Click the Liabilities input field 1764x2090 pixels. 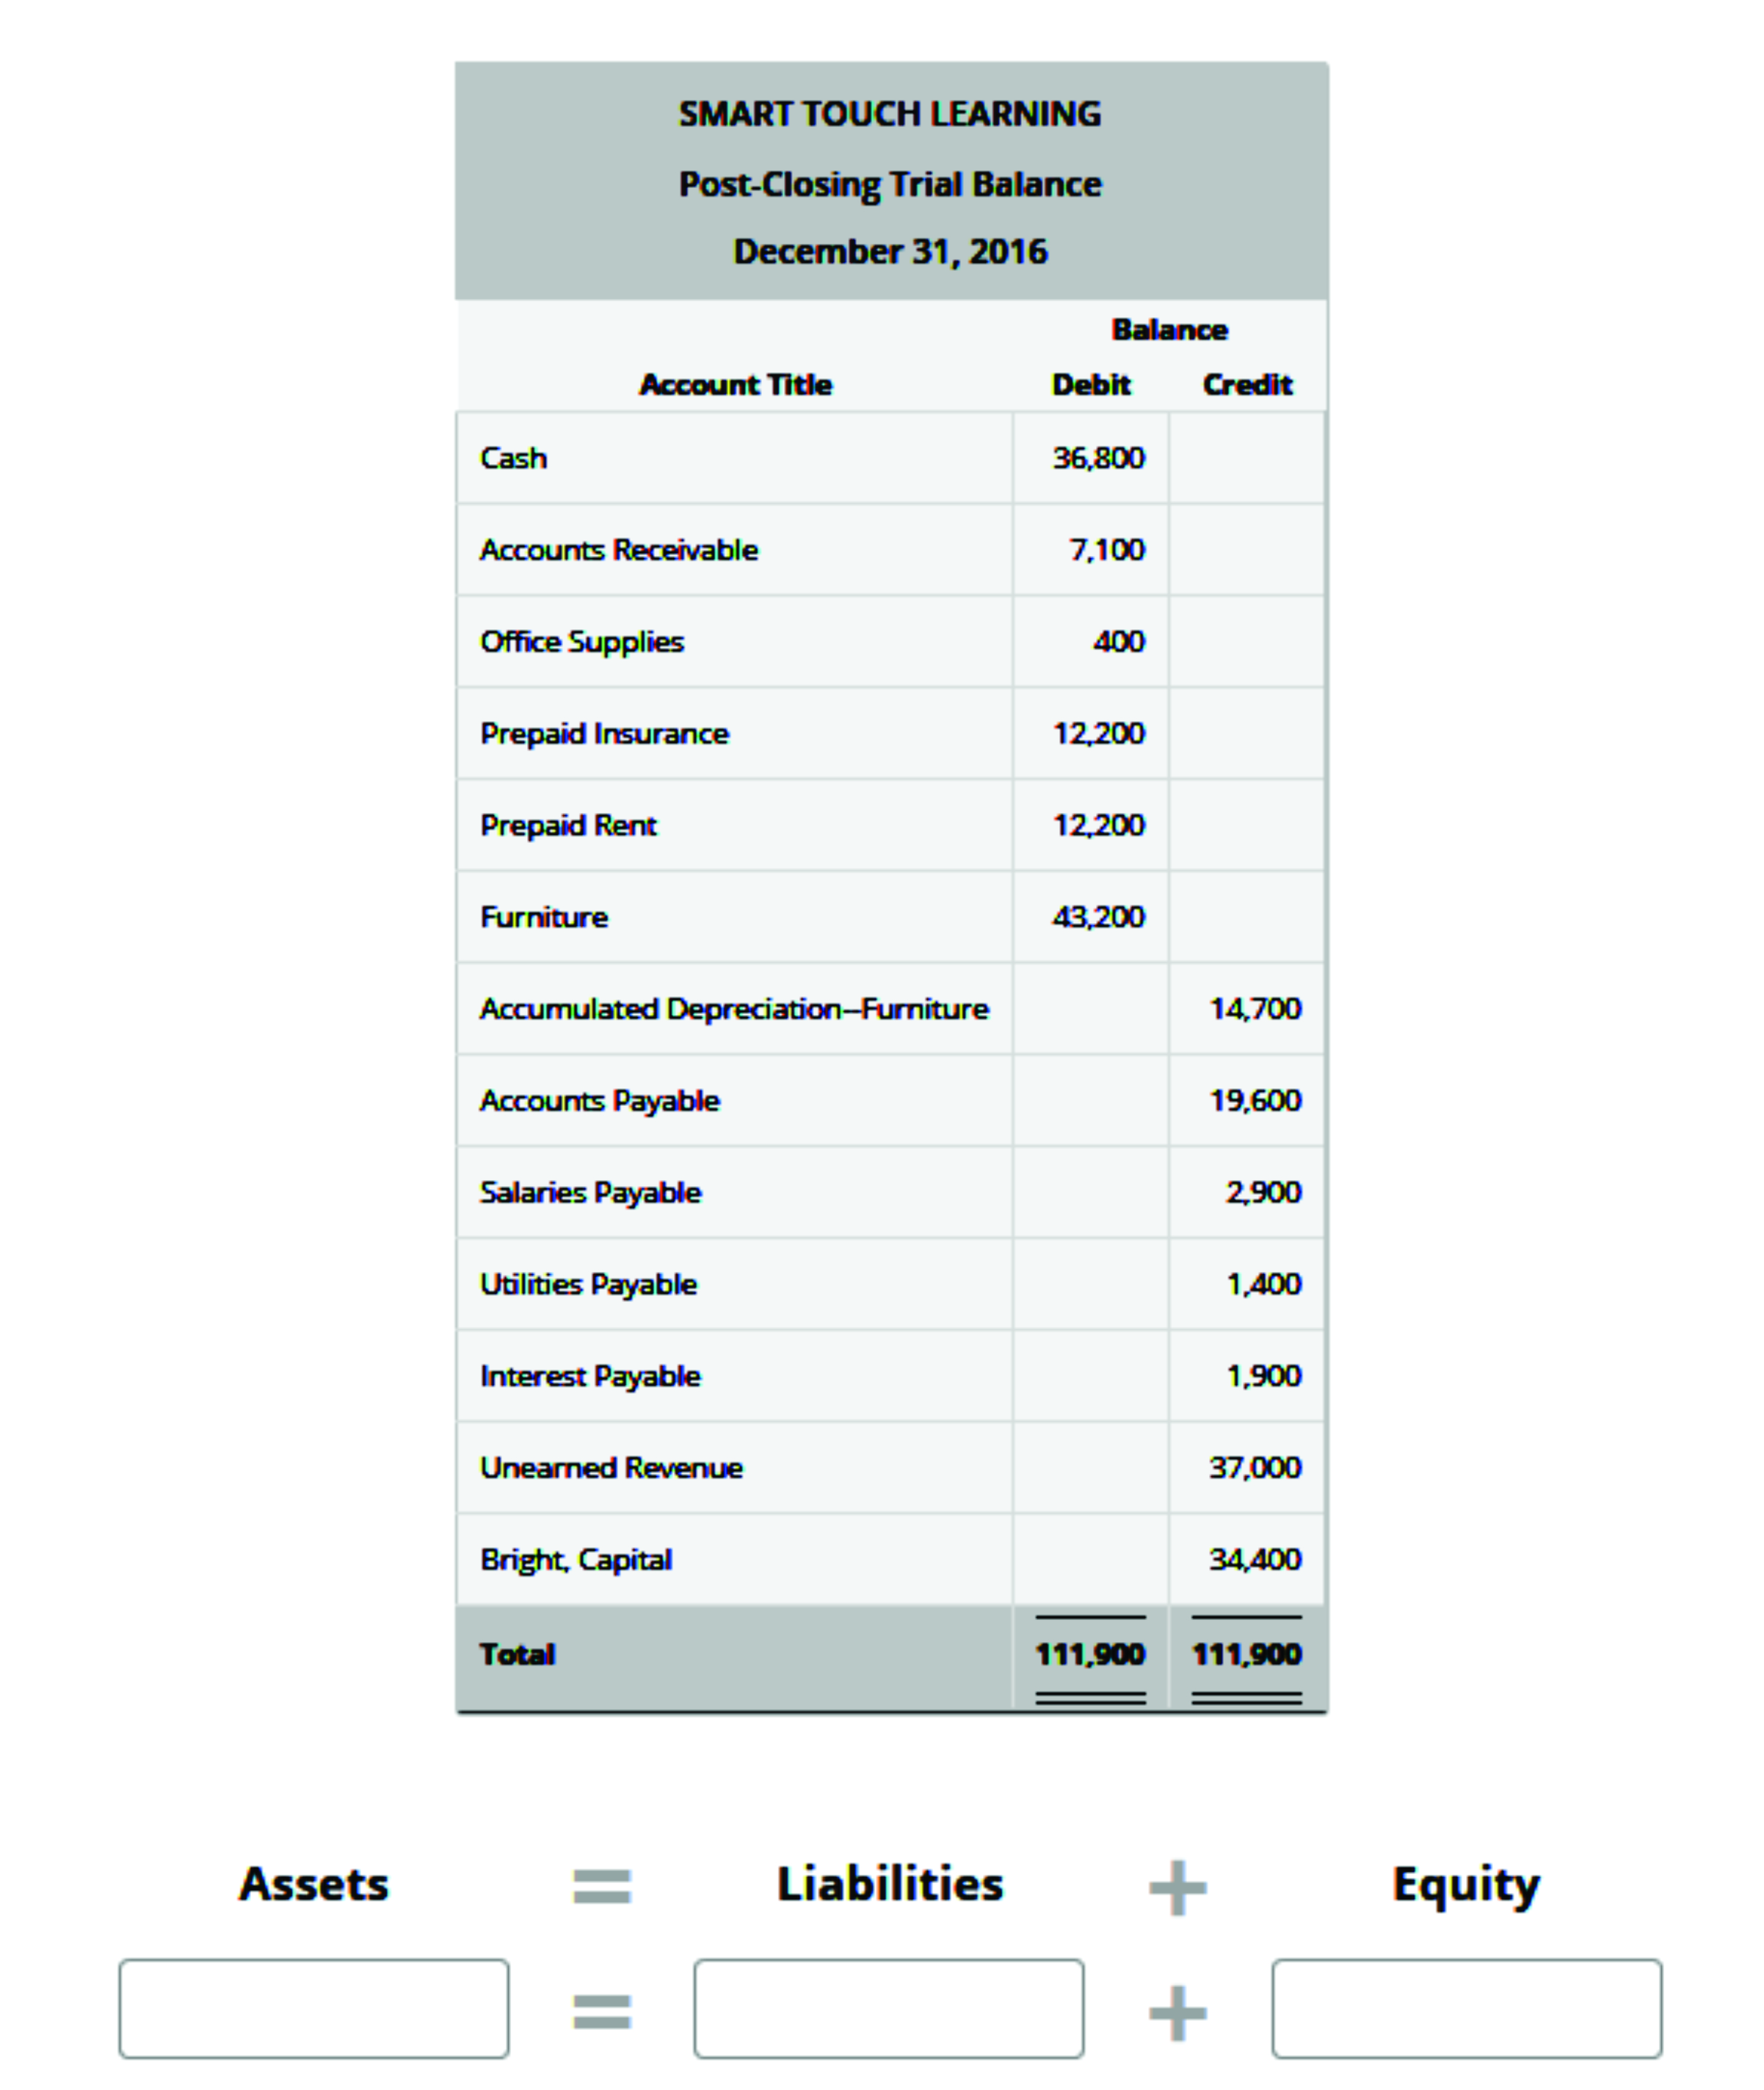(890, 2008)
